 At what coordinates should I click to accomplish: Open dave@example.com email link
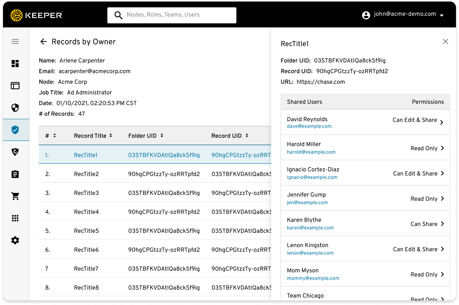coord(309,126)
